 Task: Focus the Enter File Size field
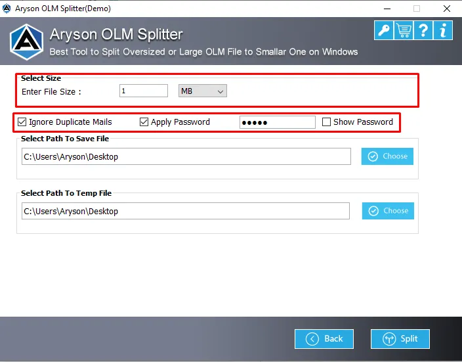click(x=144, y=91)
